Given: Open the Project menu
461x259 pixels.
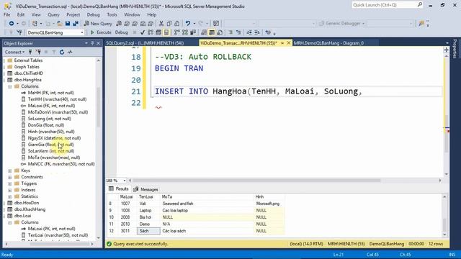Looking at the screenshot, I should click(73, 14).
